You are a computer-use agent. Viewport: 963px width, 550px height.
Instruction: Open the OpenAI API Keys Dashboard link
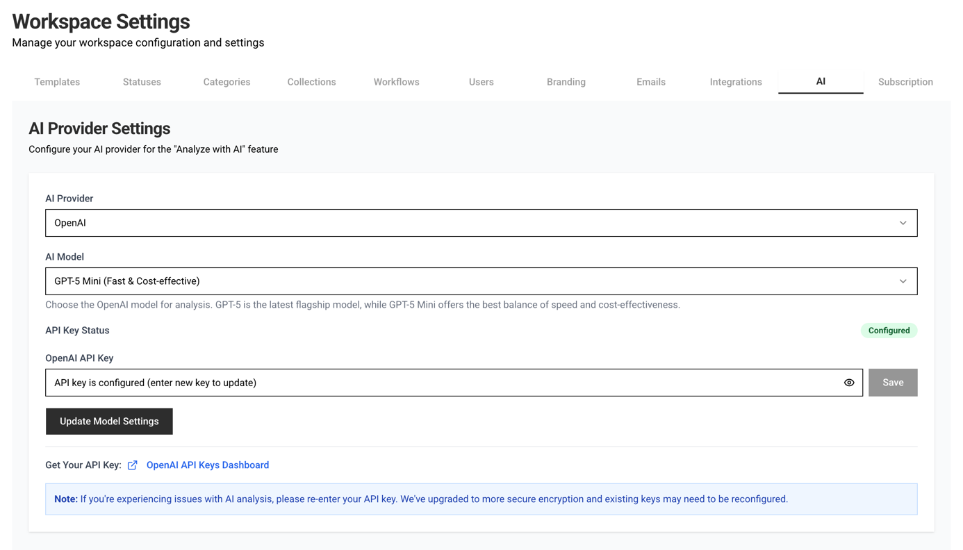(x=208, y=465)
